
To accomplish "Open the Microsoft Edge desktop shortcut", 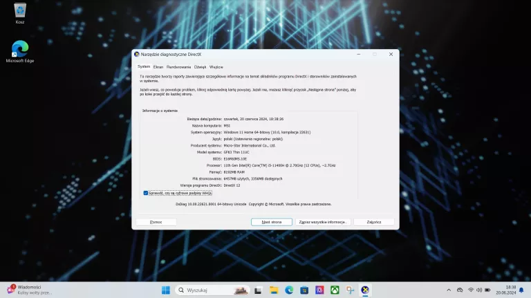I will coord(20,51).
